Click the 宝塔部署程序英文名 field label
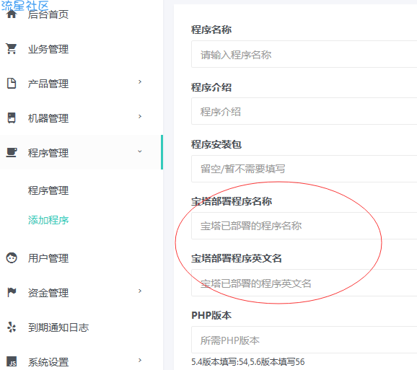The image size is (417, 370). pyautogui.click(x=237, y=258)
